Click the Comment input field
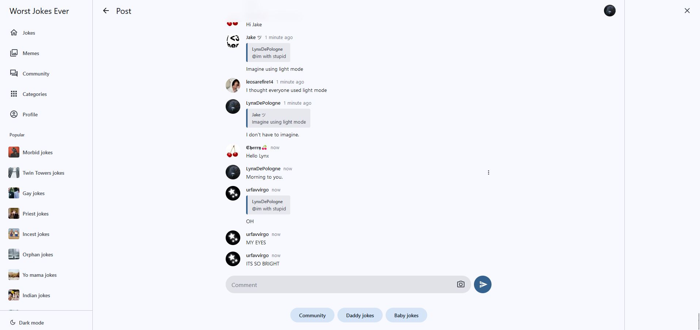This screenshot has width=700, height=330. click(x=340, y=285)
